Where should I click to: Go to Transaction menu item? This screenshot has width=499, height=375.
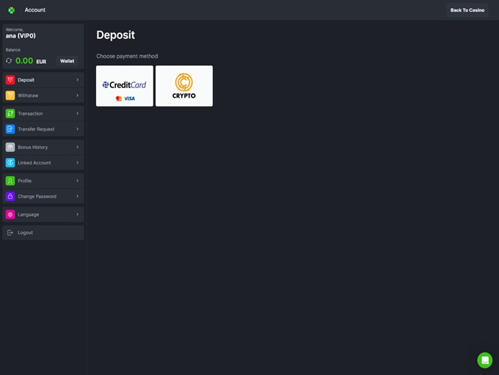[43, 114]
